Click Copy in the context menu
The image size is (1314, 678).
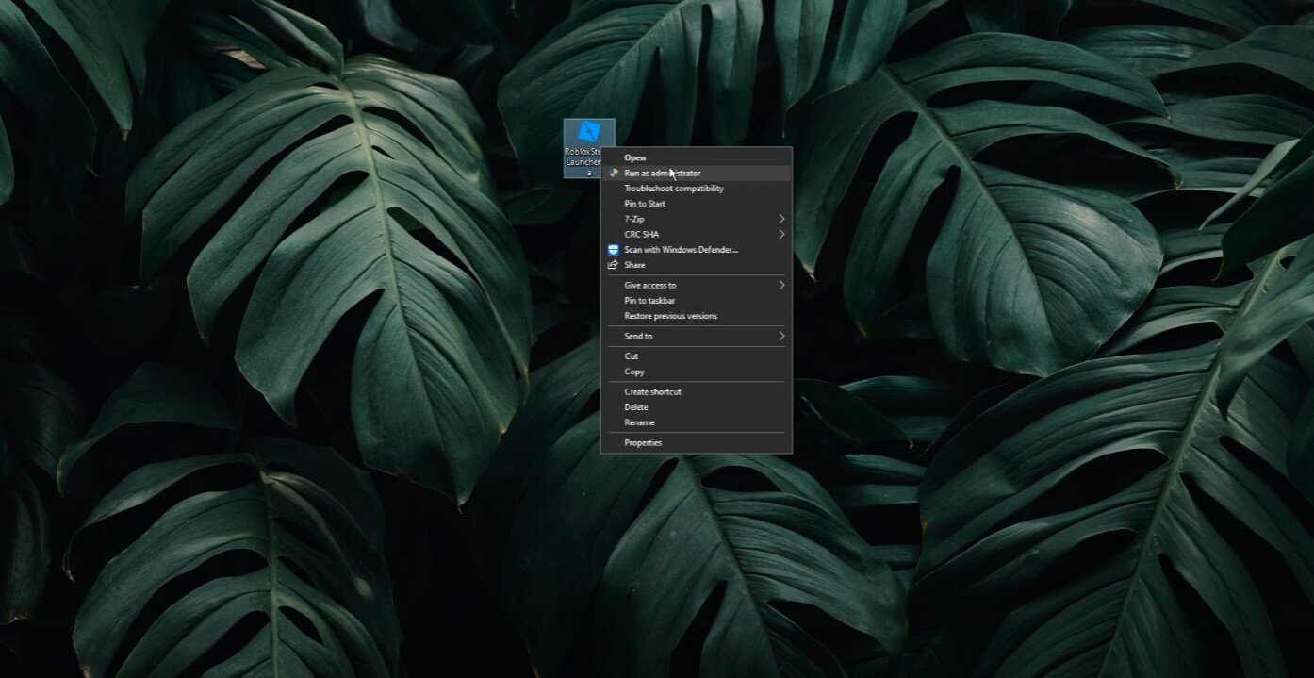(633, 372)
